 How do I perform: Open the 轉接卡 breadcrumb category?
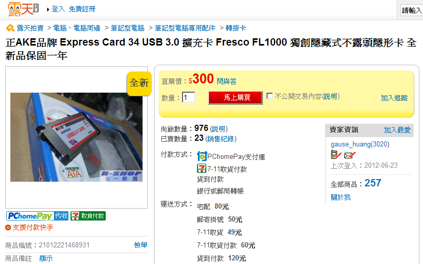pyautogui.click(x=236, y=28)
